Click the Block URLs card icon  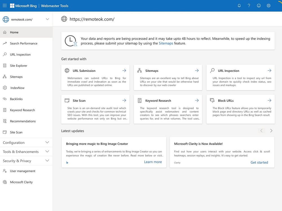212,100
